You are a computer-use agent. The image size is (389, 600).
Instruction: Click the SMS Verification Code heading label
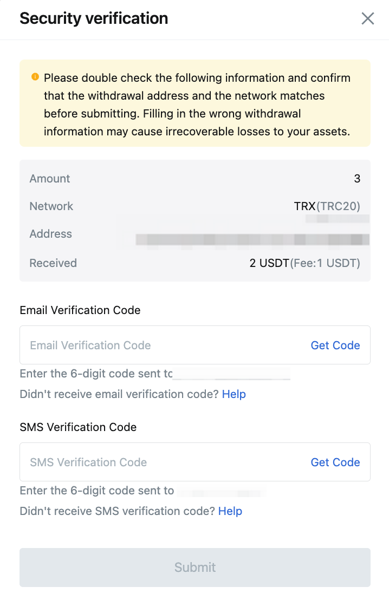tap(78, 427)
